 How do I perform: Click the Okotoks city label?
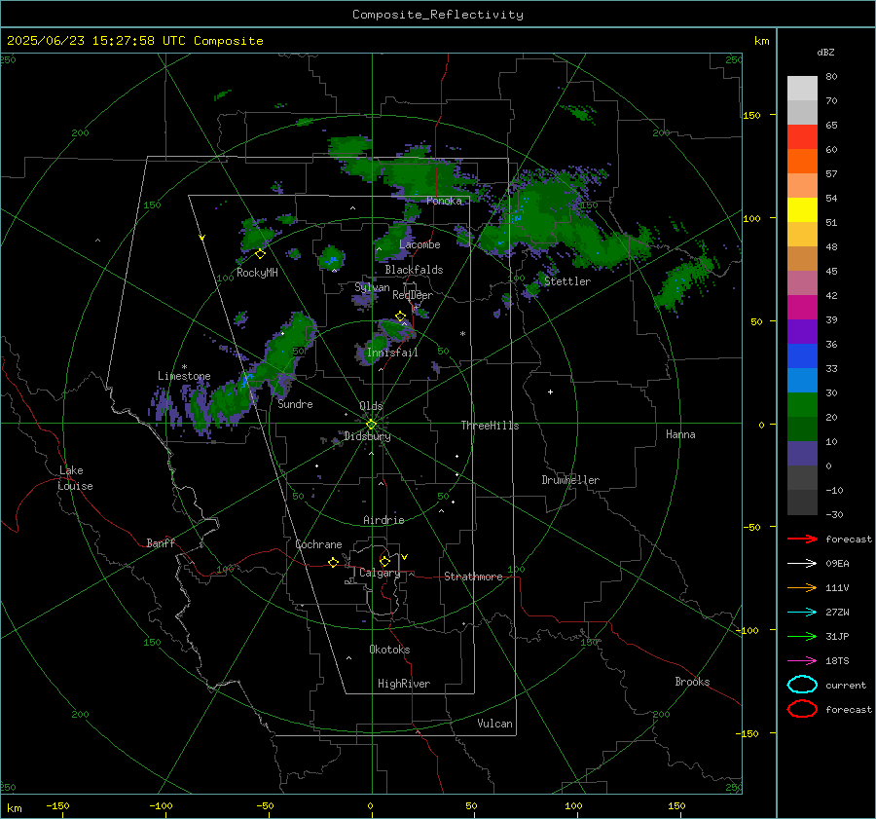point(389,650)
